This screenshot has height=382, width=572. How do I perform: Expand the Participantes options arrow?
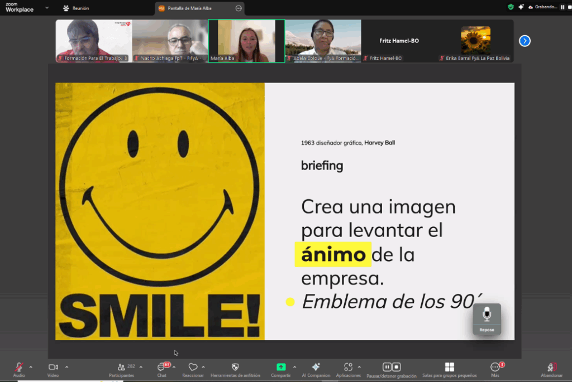point(141,367)
